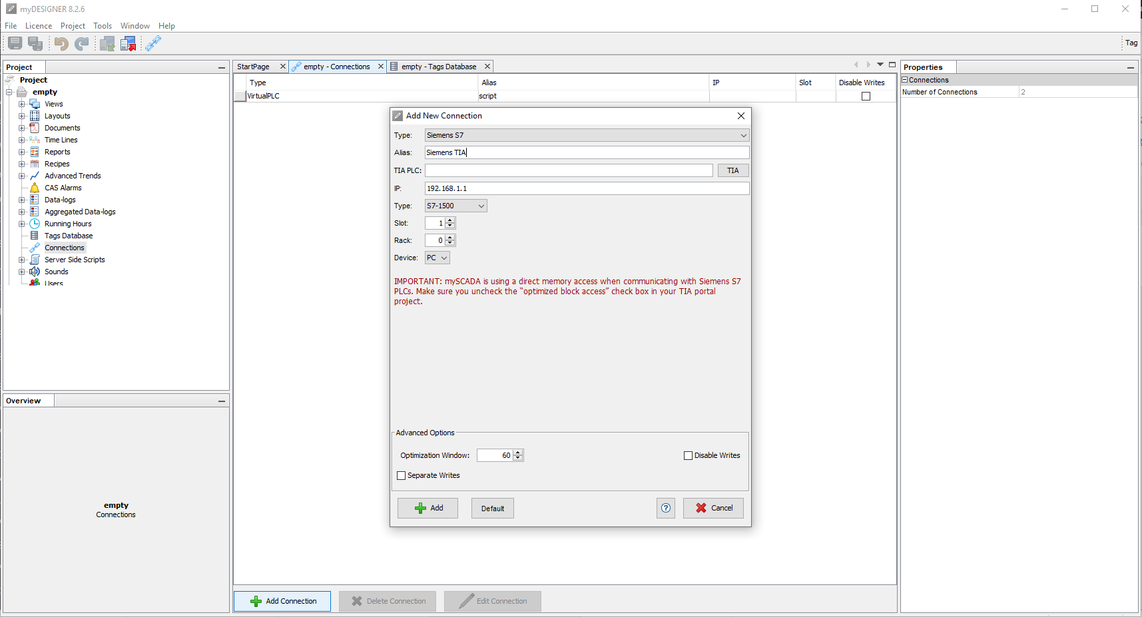Expand the Layouts tree node
The width and height of the screenshot is (1142, 617).
pos(21,116)
